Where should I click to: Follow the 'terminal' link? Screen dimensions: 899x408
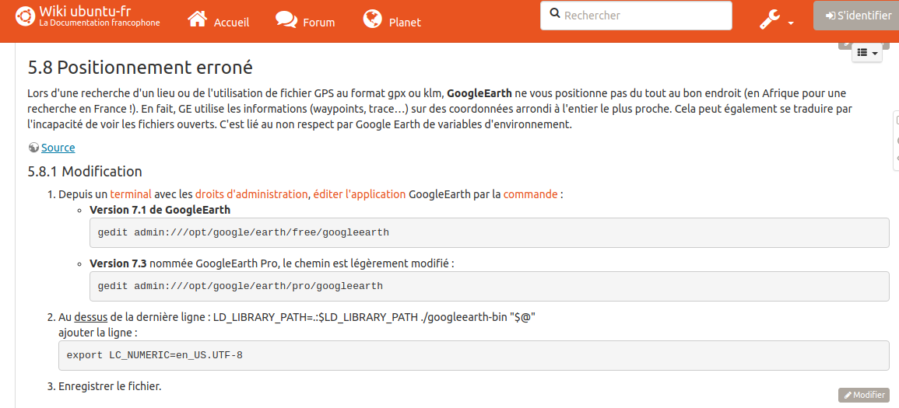click(x=130, y=194)
